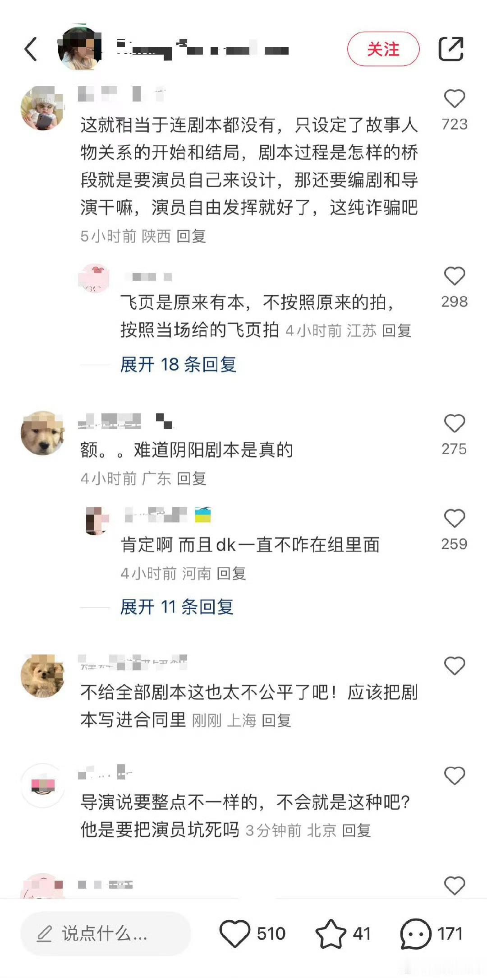Image resolution: width=487 pixels, height=978 pixels.
Task: Like the comment with 723 likes
Action: coord(454,99)
